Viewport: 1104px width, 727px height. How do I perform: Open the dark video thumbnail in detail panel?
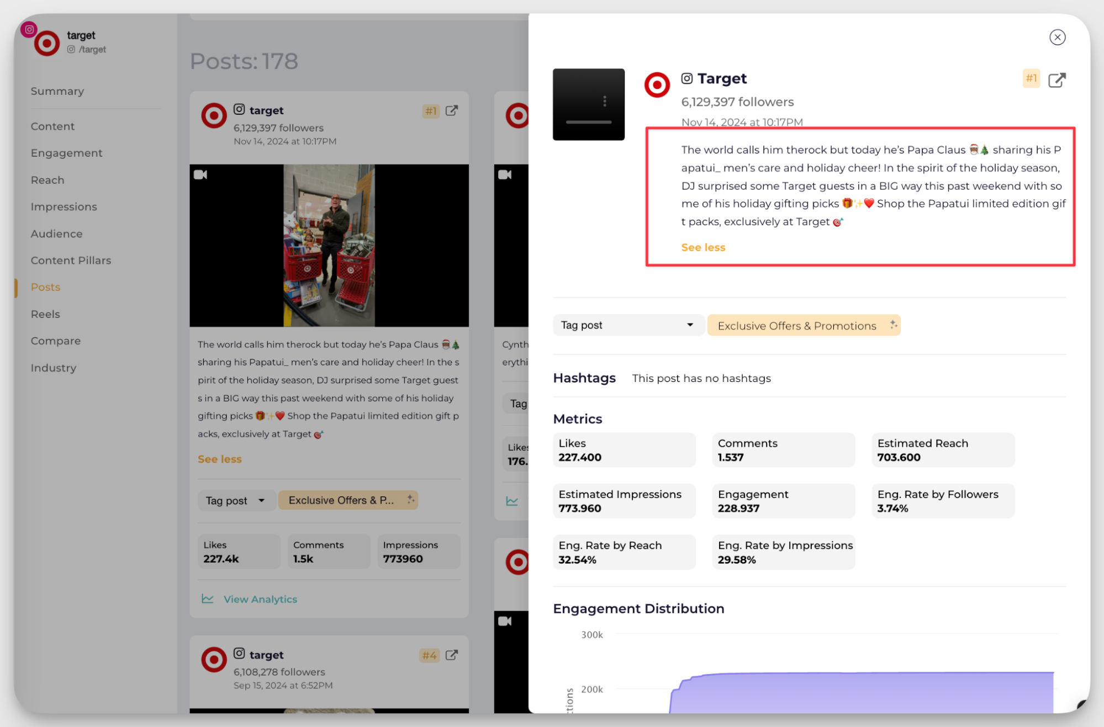[x=589, y=104]
